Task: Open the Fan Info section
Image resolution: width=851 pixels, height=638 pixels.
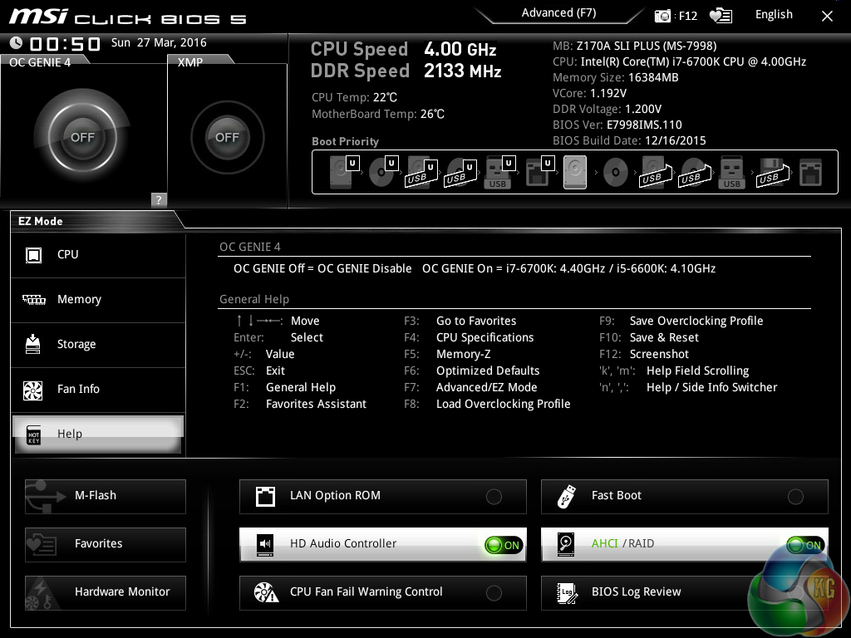Action: tap(98, 390)
